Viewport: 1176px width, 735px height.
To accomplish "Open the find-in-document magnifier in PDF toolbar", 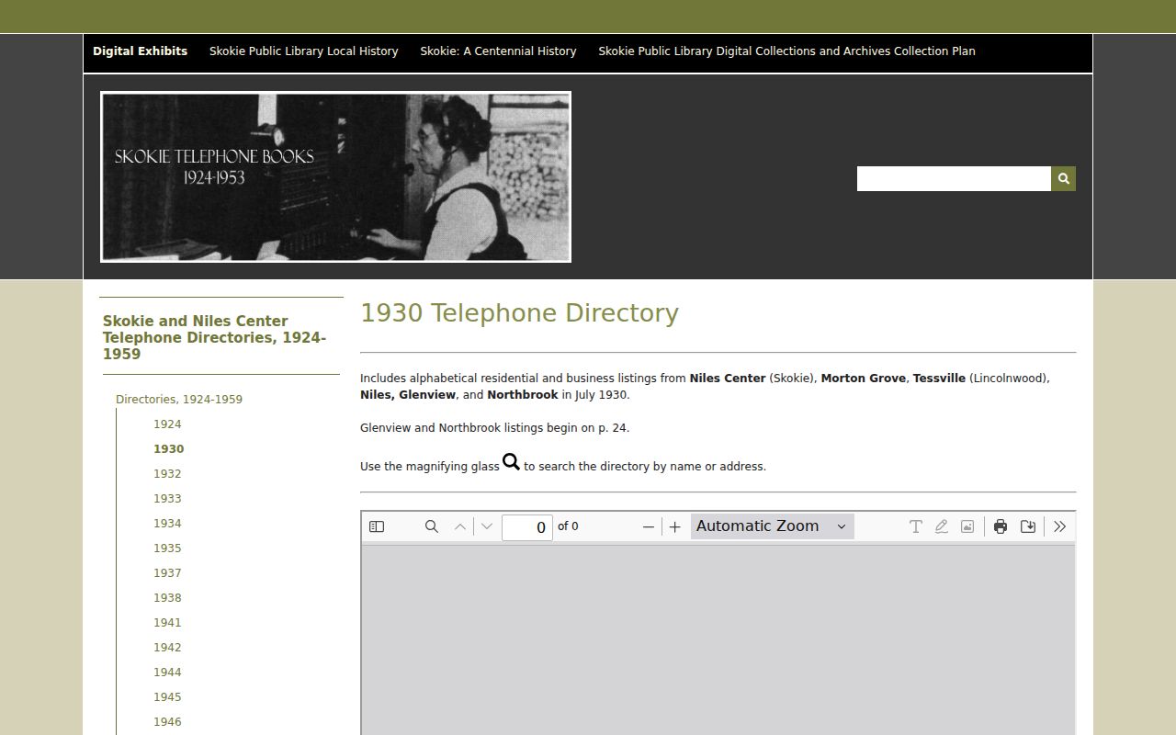I will tap(431, 526).
